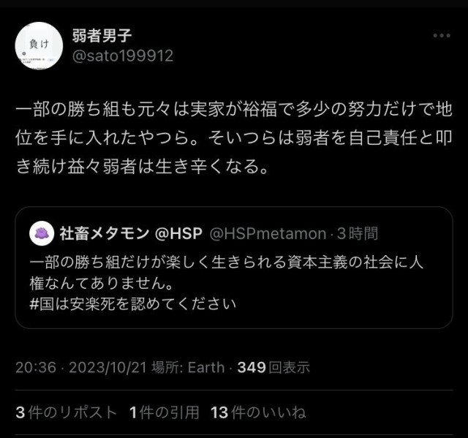The image size is (468, 438).
Task: Open the three-dot more options menu
Action: pyautogui.click(x=442, y=36)
